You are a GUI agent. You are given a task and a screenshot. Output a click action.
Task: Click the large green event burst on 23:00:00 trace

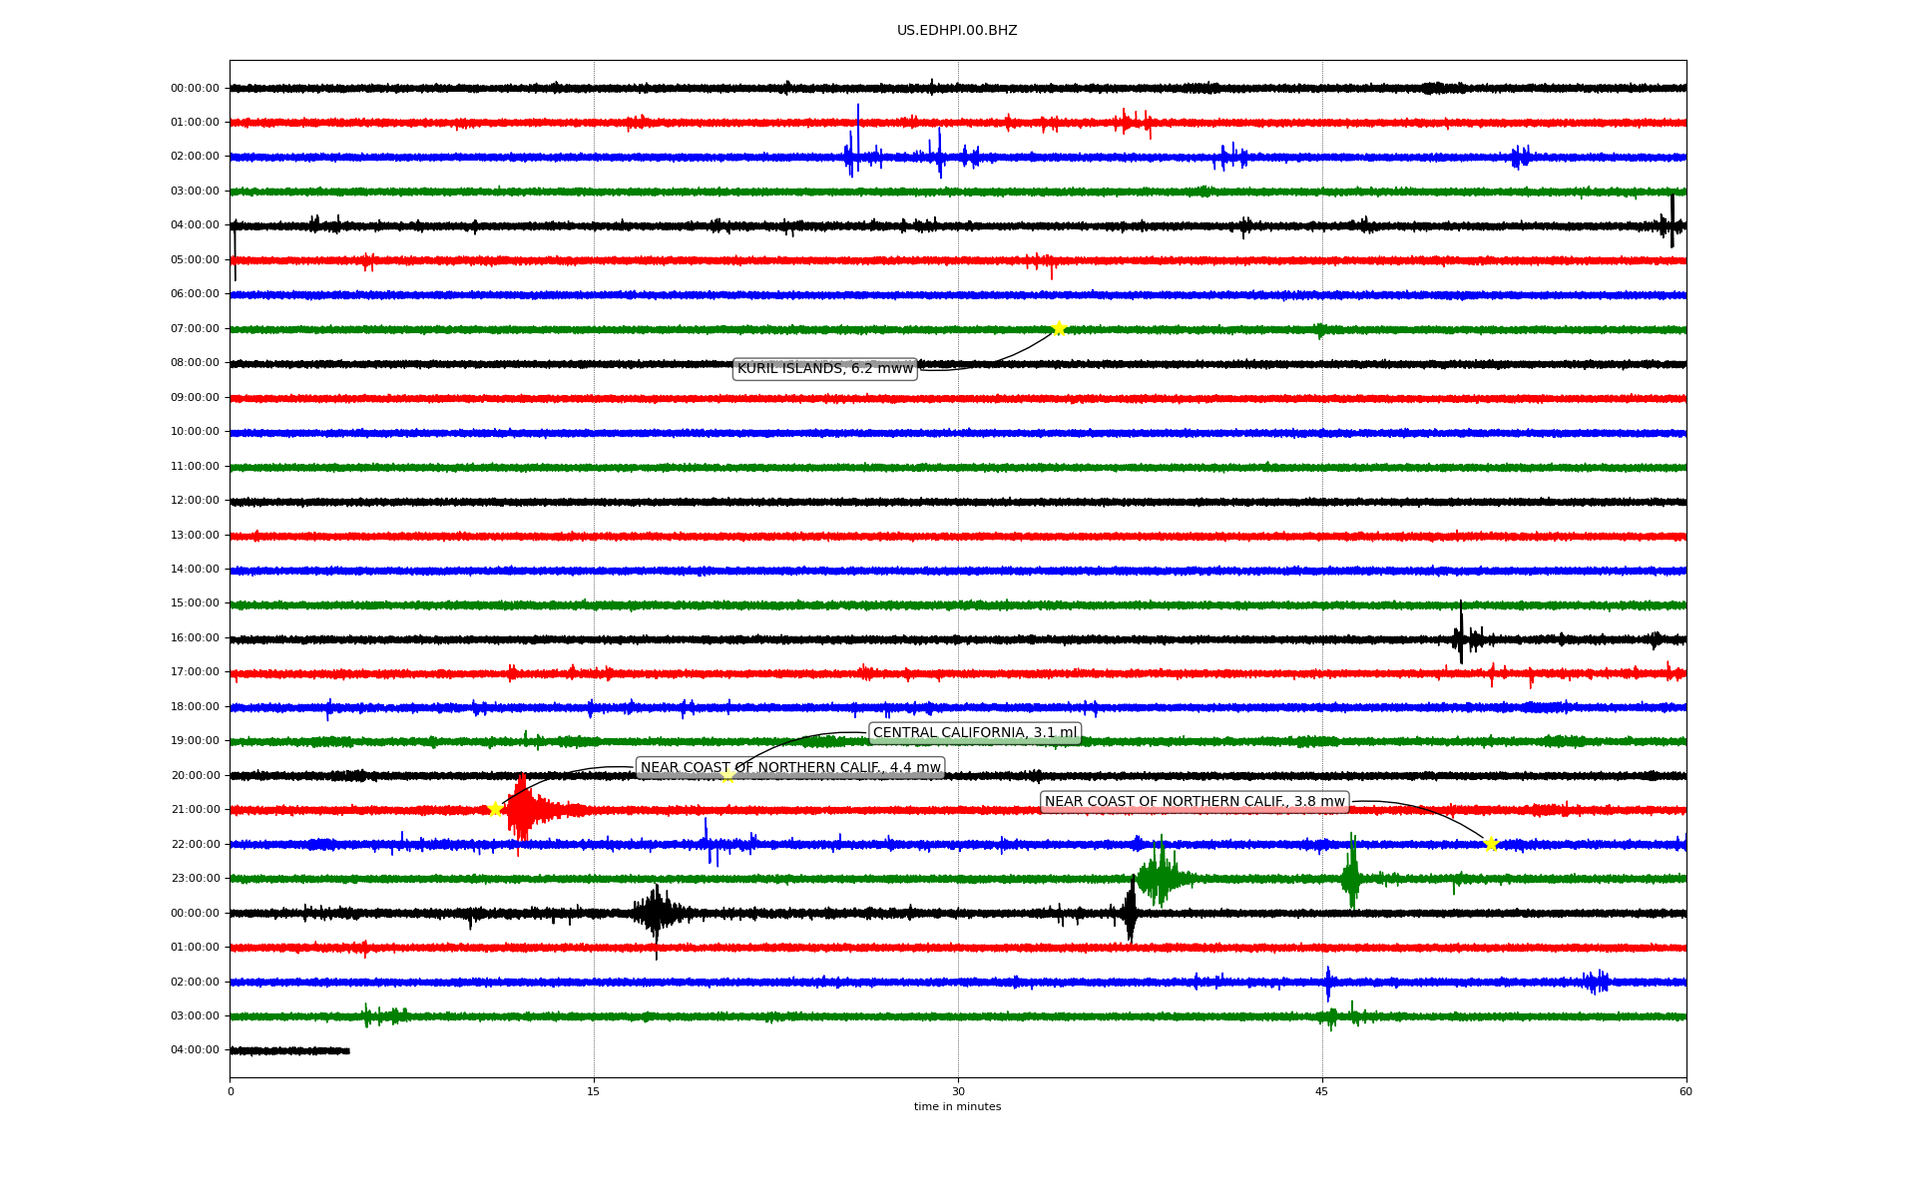1160,878
